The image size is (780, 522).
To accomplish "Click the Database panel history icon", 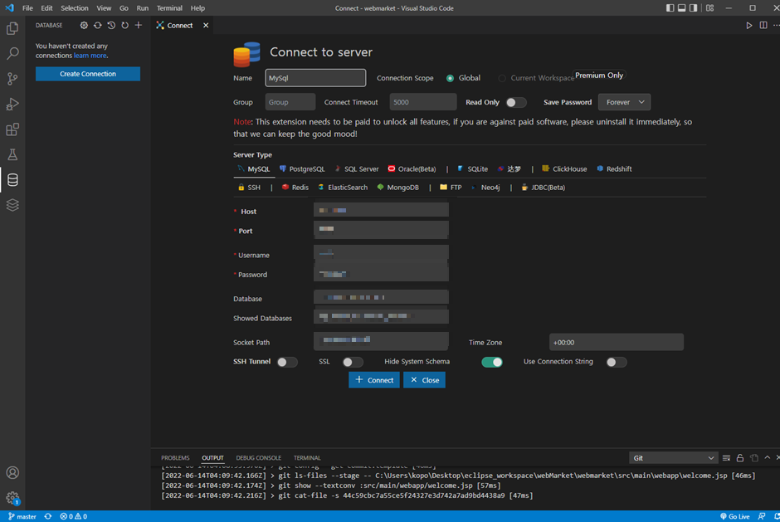I will pos(111,26).
